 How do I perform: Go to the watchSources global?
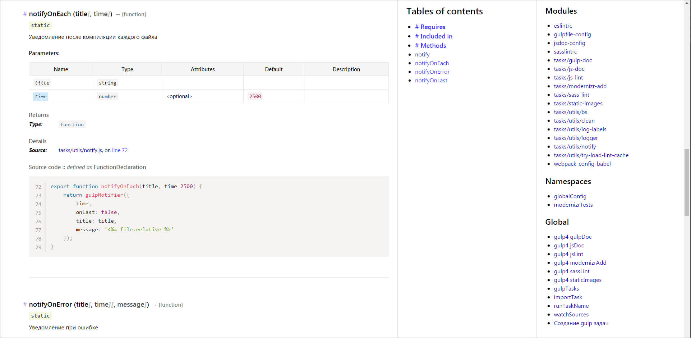pyautogui.click(x=571, y=315)
